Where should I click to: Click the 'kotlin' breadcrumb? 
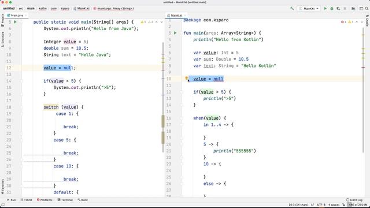tap(42, 9)
